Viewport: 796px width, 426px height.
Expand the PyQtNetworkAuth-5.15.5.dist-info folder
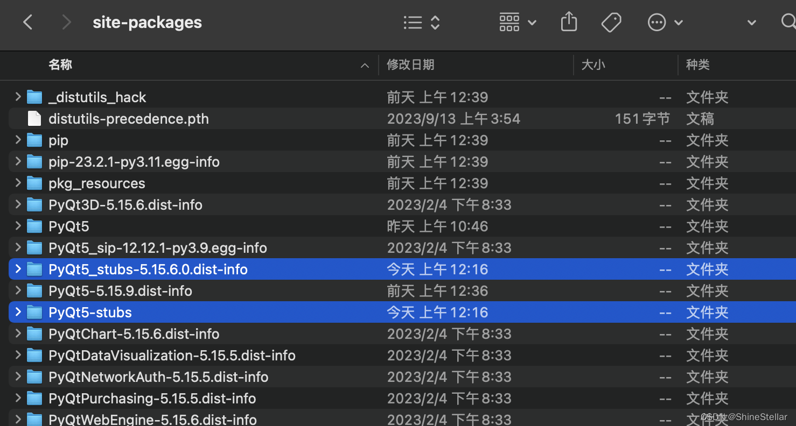coord(18,377)
